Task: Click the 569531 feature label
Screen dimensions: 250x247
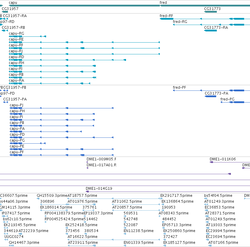Action: point(130,213)
